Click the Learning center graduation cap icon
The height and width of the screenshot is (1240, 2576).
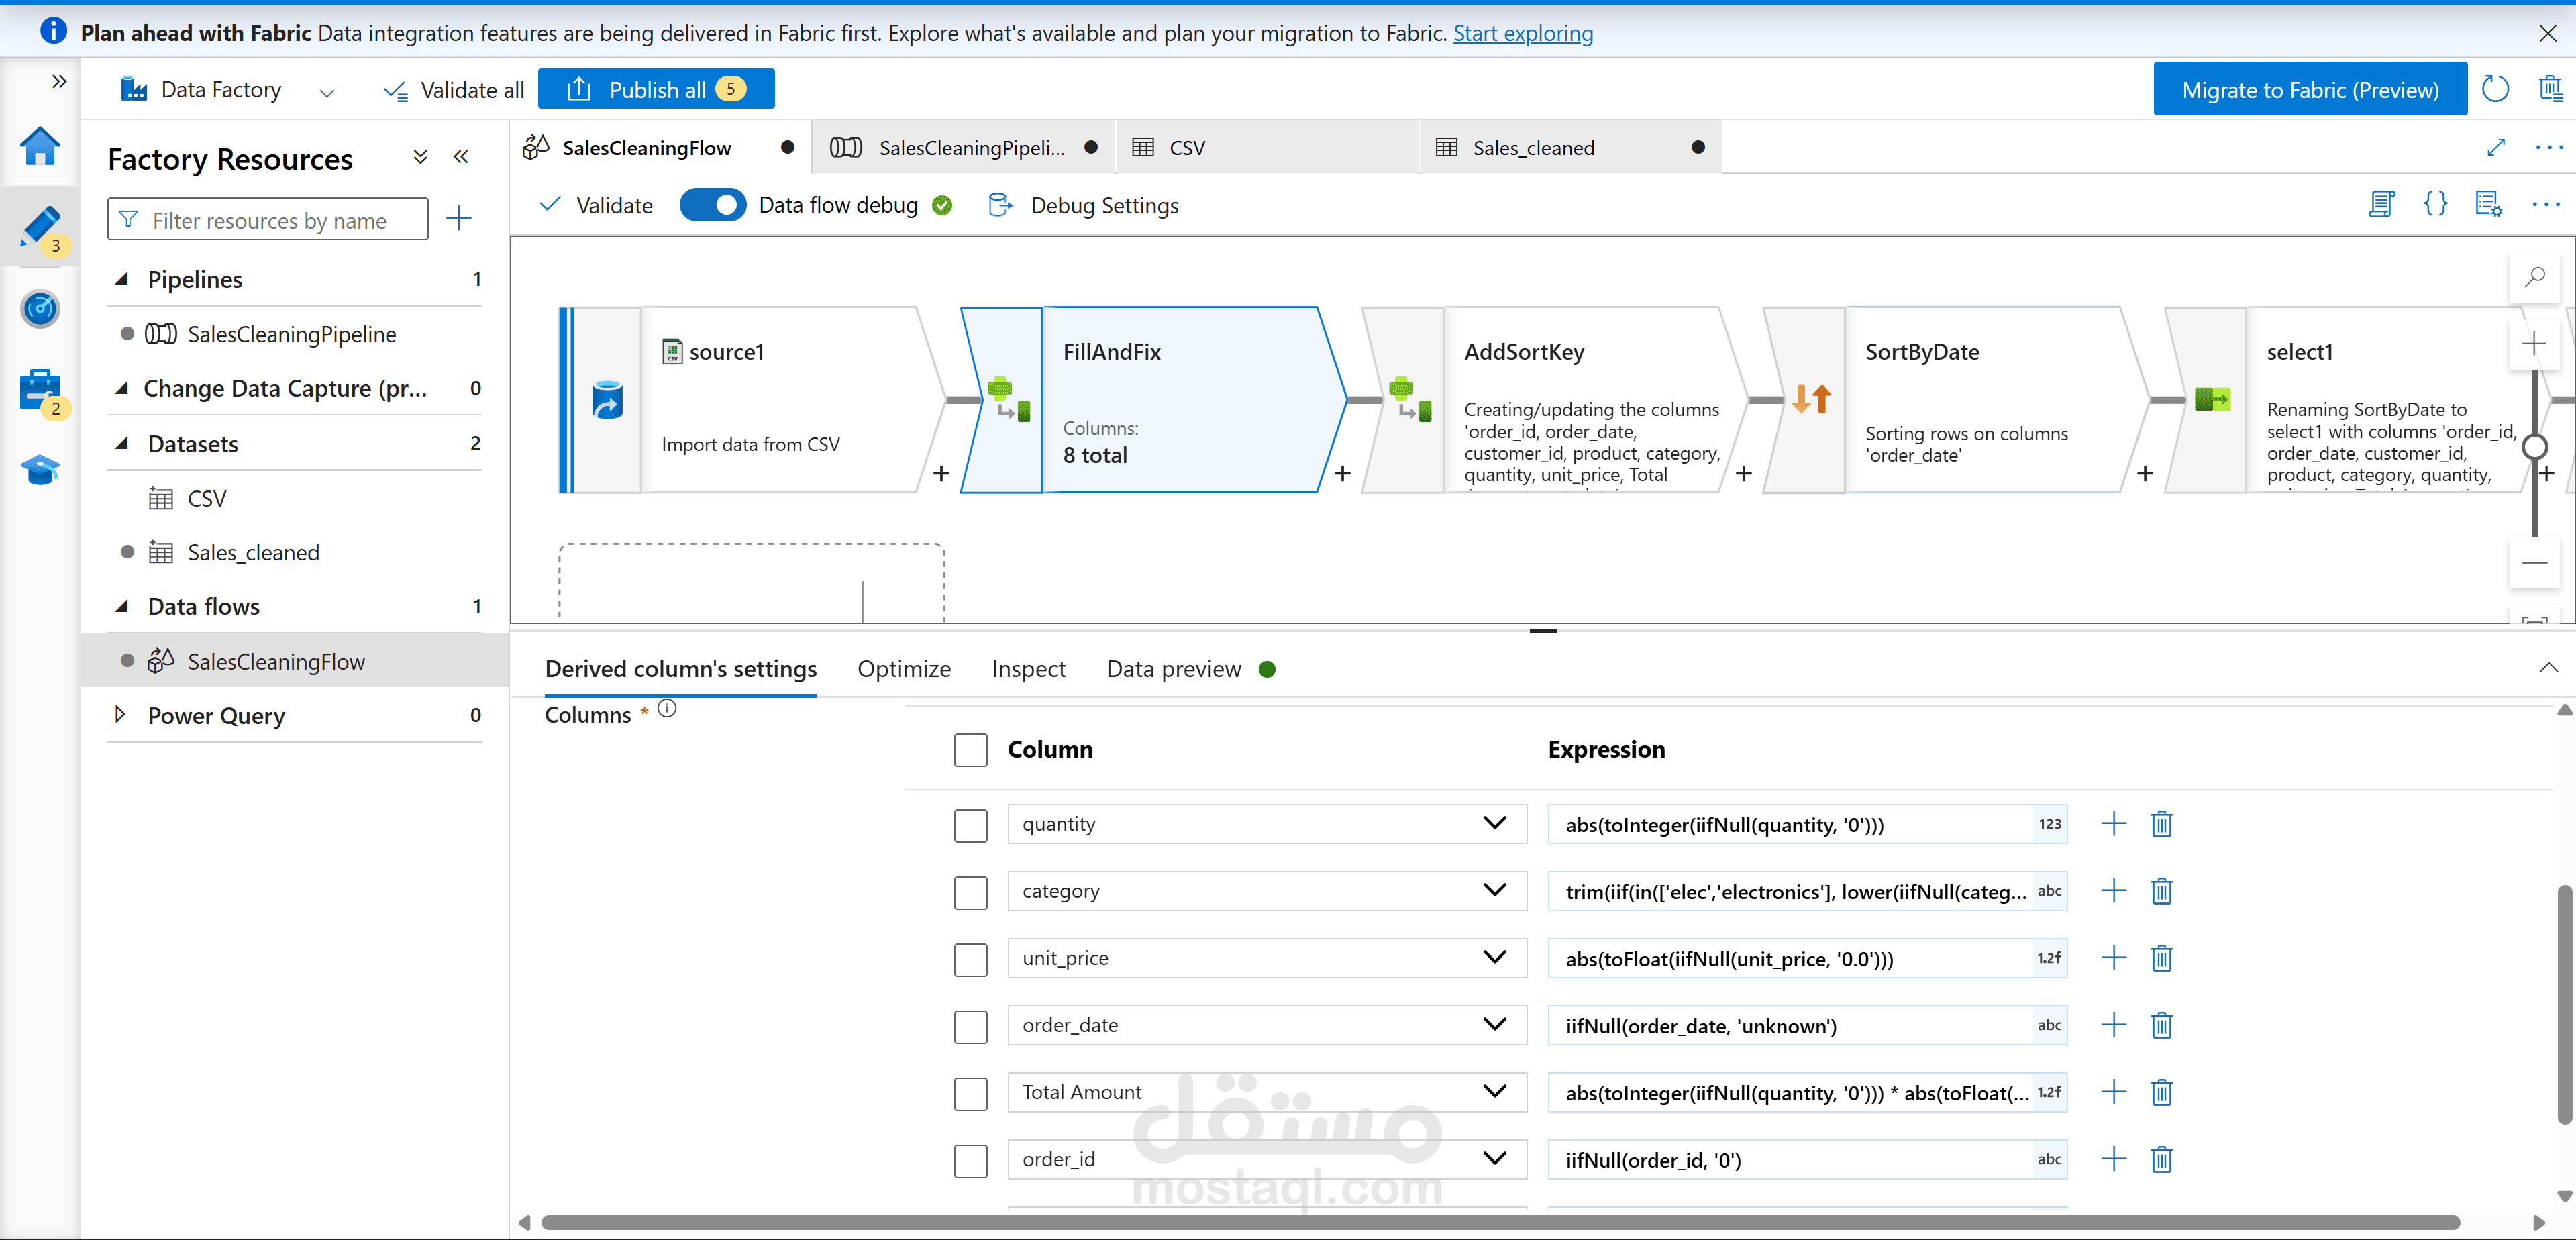click(40, 469)
